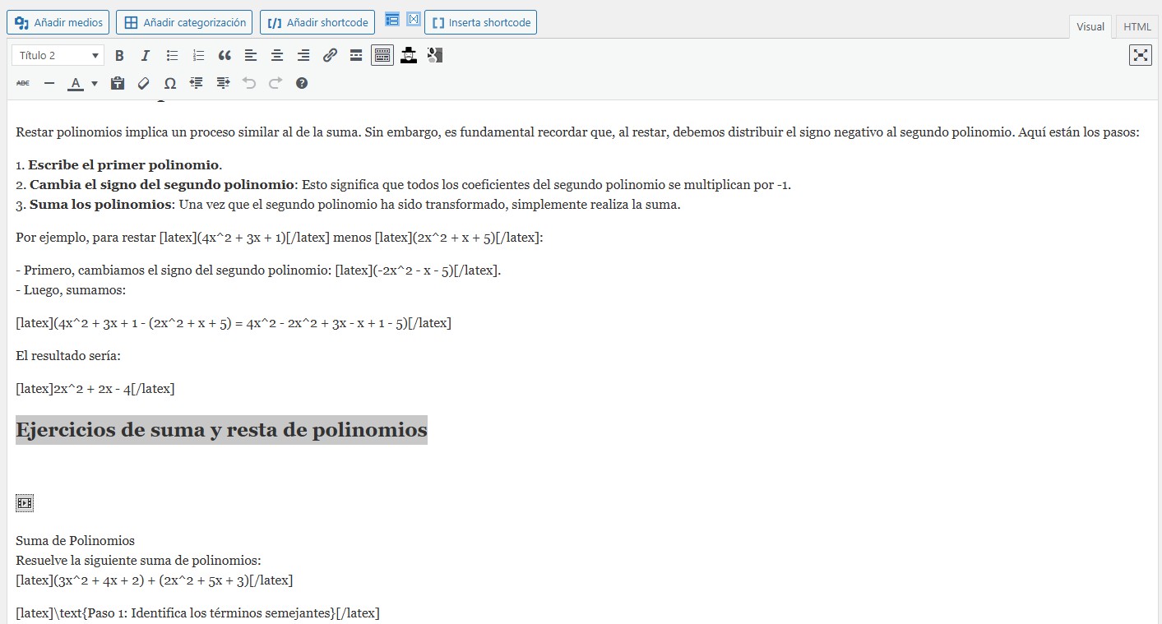Align text to the left
1162x624 pixels.
pyautogui.click(x=251, y=56)
